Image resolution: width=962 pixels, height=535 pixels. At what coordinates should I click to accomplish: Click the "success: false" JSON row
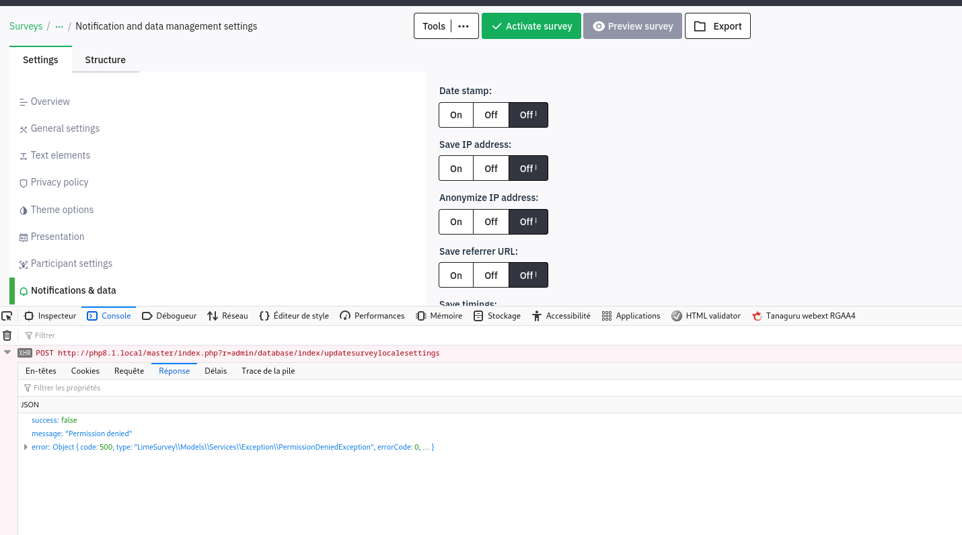(54, 420)
